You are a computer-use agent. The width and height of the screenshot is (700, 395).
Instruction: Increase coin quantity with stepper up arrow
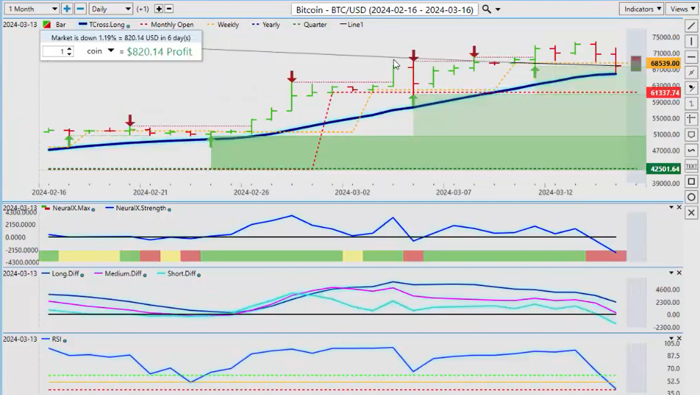(69, 48)
